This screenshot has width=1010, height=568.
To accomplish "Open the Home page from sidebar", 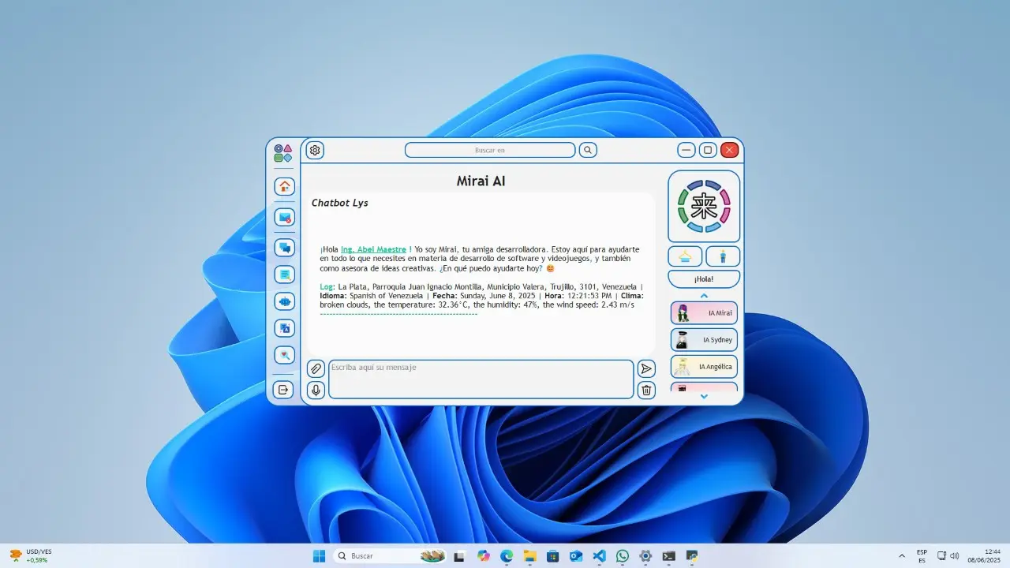I will [x=284, y=187].
